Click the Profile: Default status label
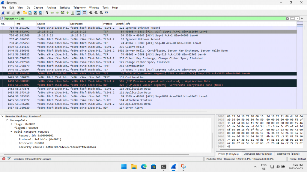 (298, 159)
